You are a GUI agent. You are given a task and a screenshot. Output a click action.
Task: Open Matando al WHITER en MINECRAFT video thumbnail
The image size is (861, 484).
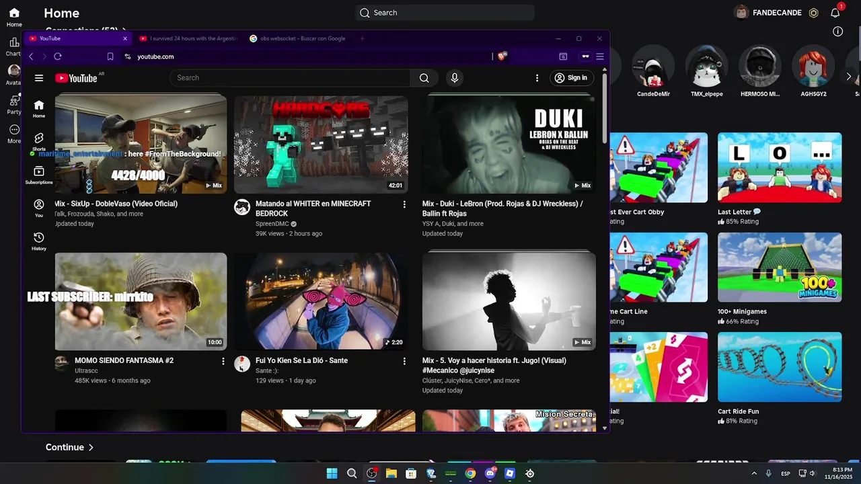click(x=321, y=145)
